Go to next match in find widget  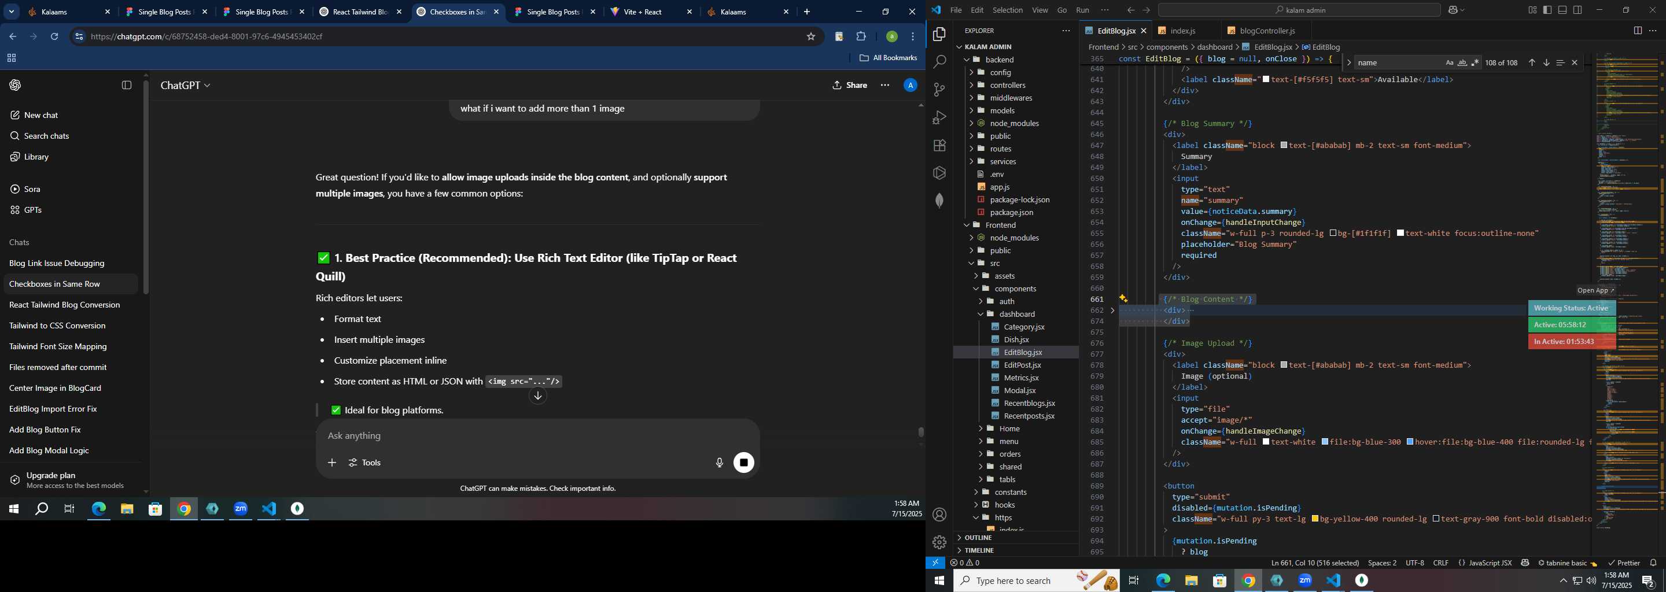coord(1546,62)
